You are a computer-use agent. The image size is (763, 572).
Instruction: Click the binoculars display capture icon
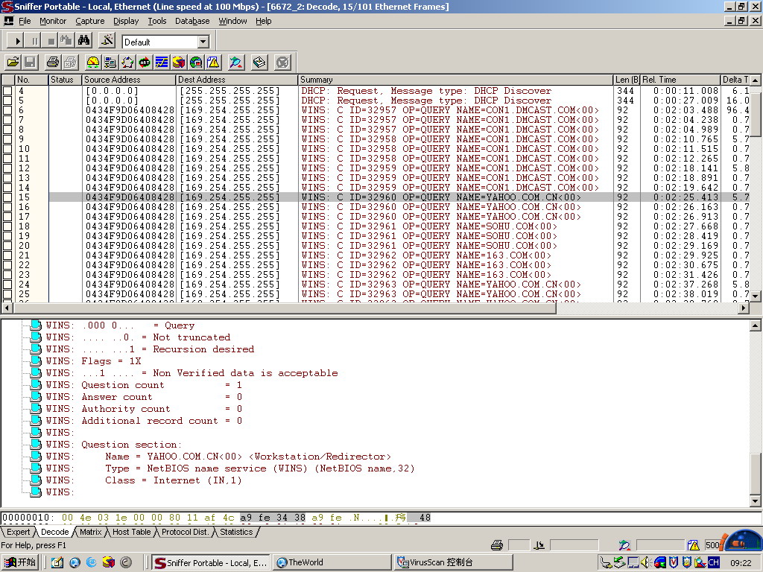point(84,41)
